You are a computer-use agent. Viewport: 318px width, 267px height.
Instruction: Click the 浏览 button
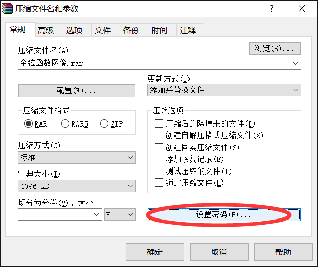point(274,49)
